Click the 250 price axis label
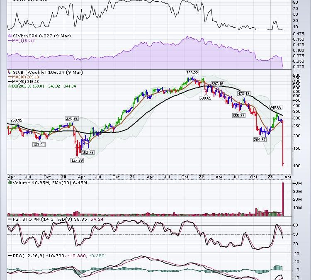The height and width of the screenshot is (280, 311). pyautogui.click(x=297, y=126)
